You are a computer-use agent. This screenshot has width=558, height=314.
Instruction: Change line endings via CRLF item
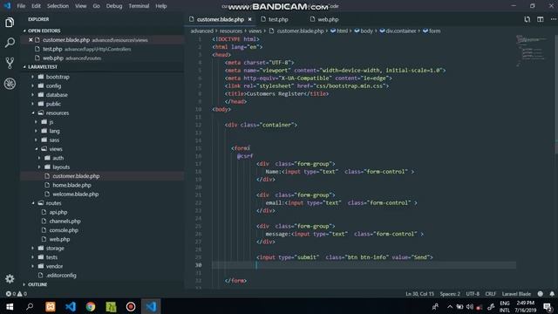click(490, 294)
